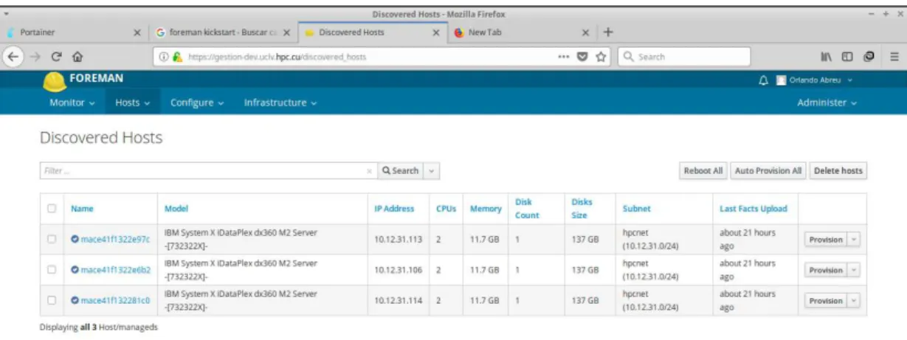This screenshot has width=907, height=340.
Task: Click into the Filter search field
Action: (207, 170)
